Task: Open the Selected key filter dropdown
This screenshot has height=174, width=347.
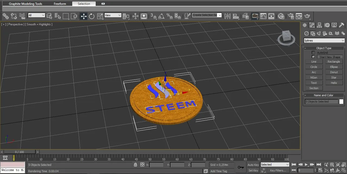Action: (275, 165)
